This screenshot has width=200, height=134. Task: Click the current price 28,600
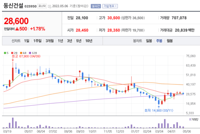(x=16, y=21)
